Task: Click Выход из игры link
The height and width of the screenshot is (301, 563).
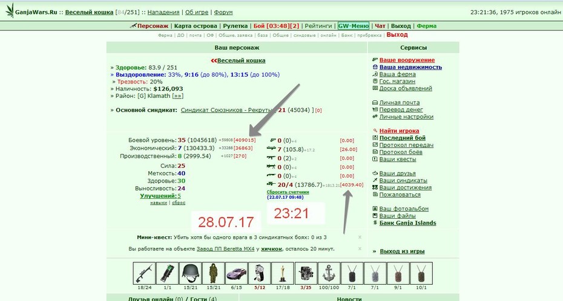Action: [x=402, y=251]
